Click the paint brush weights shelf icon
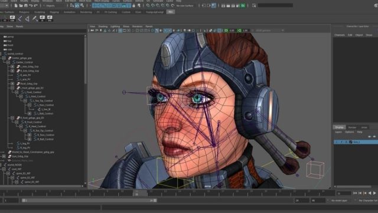This screenshot has width=378, height=213. tap(35, 18)
